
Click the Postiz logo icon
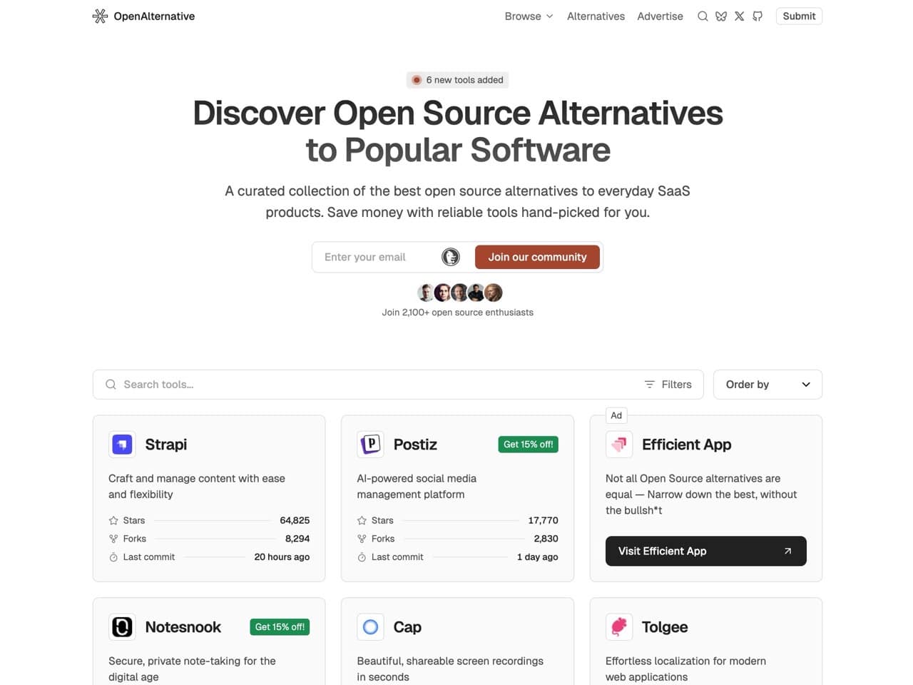[x=370, y=445]
